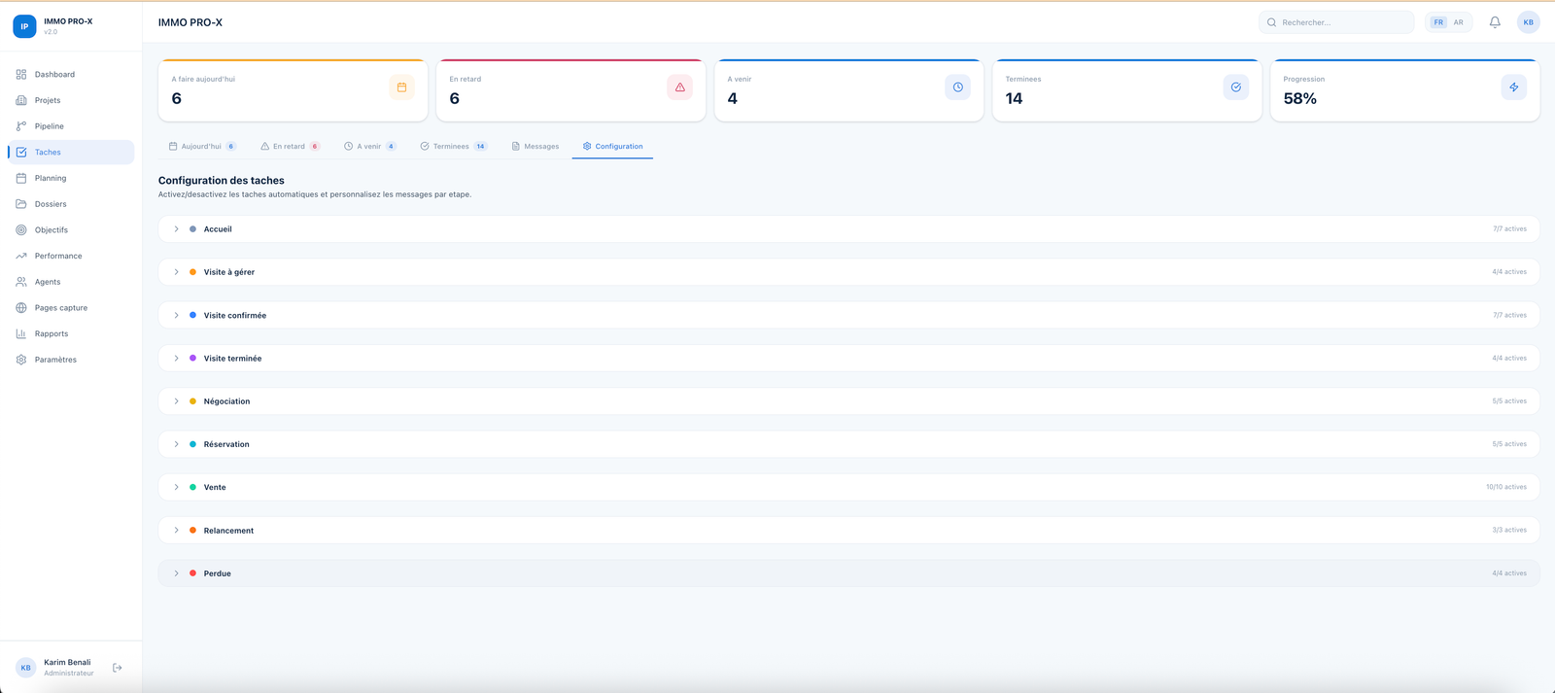Click check icon on Terminees card
Screen dimensions: 1555x693
click(1235, 87)
